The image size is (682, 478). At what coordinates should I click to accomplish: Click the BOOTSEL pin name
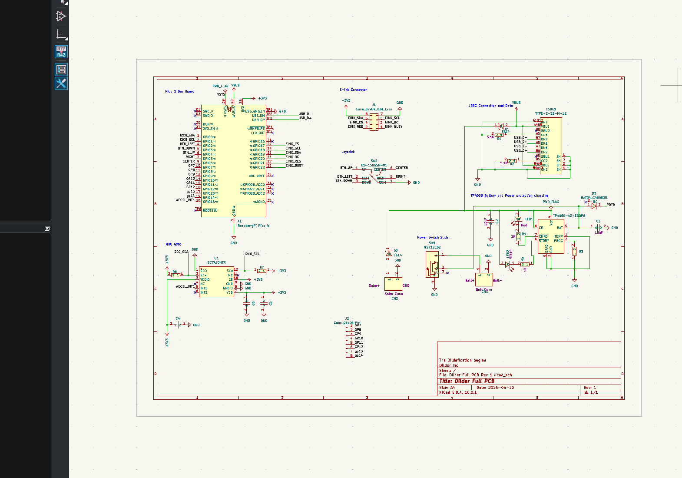click(x=210, y=210)
